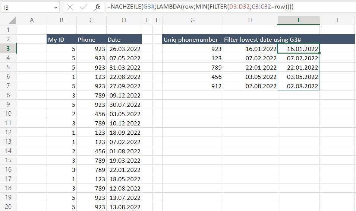Select cell with date 26.03.2022
The height and width of the screenshot is (211, 356).
click(124, 48)
